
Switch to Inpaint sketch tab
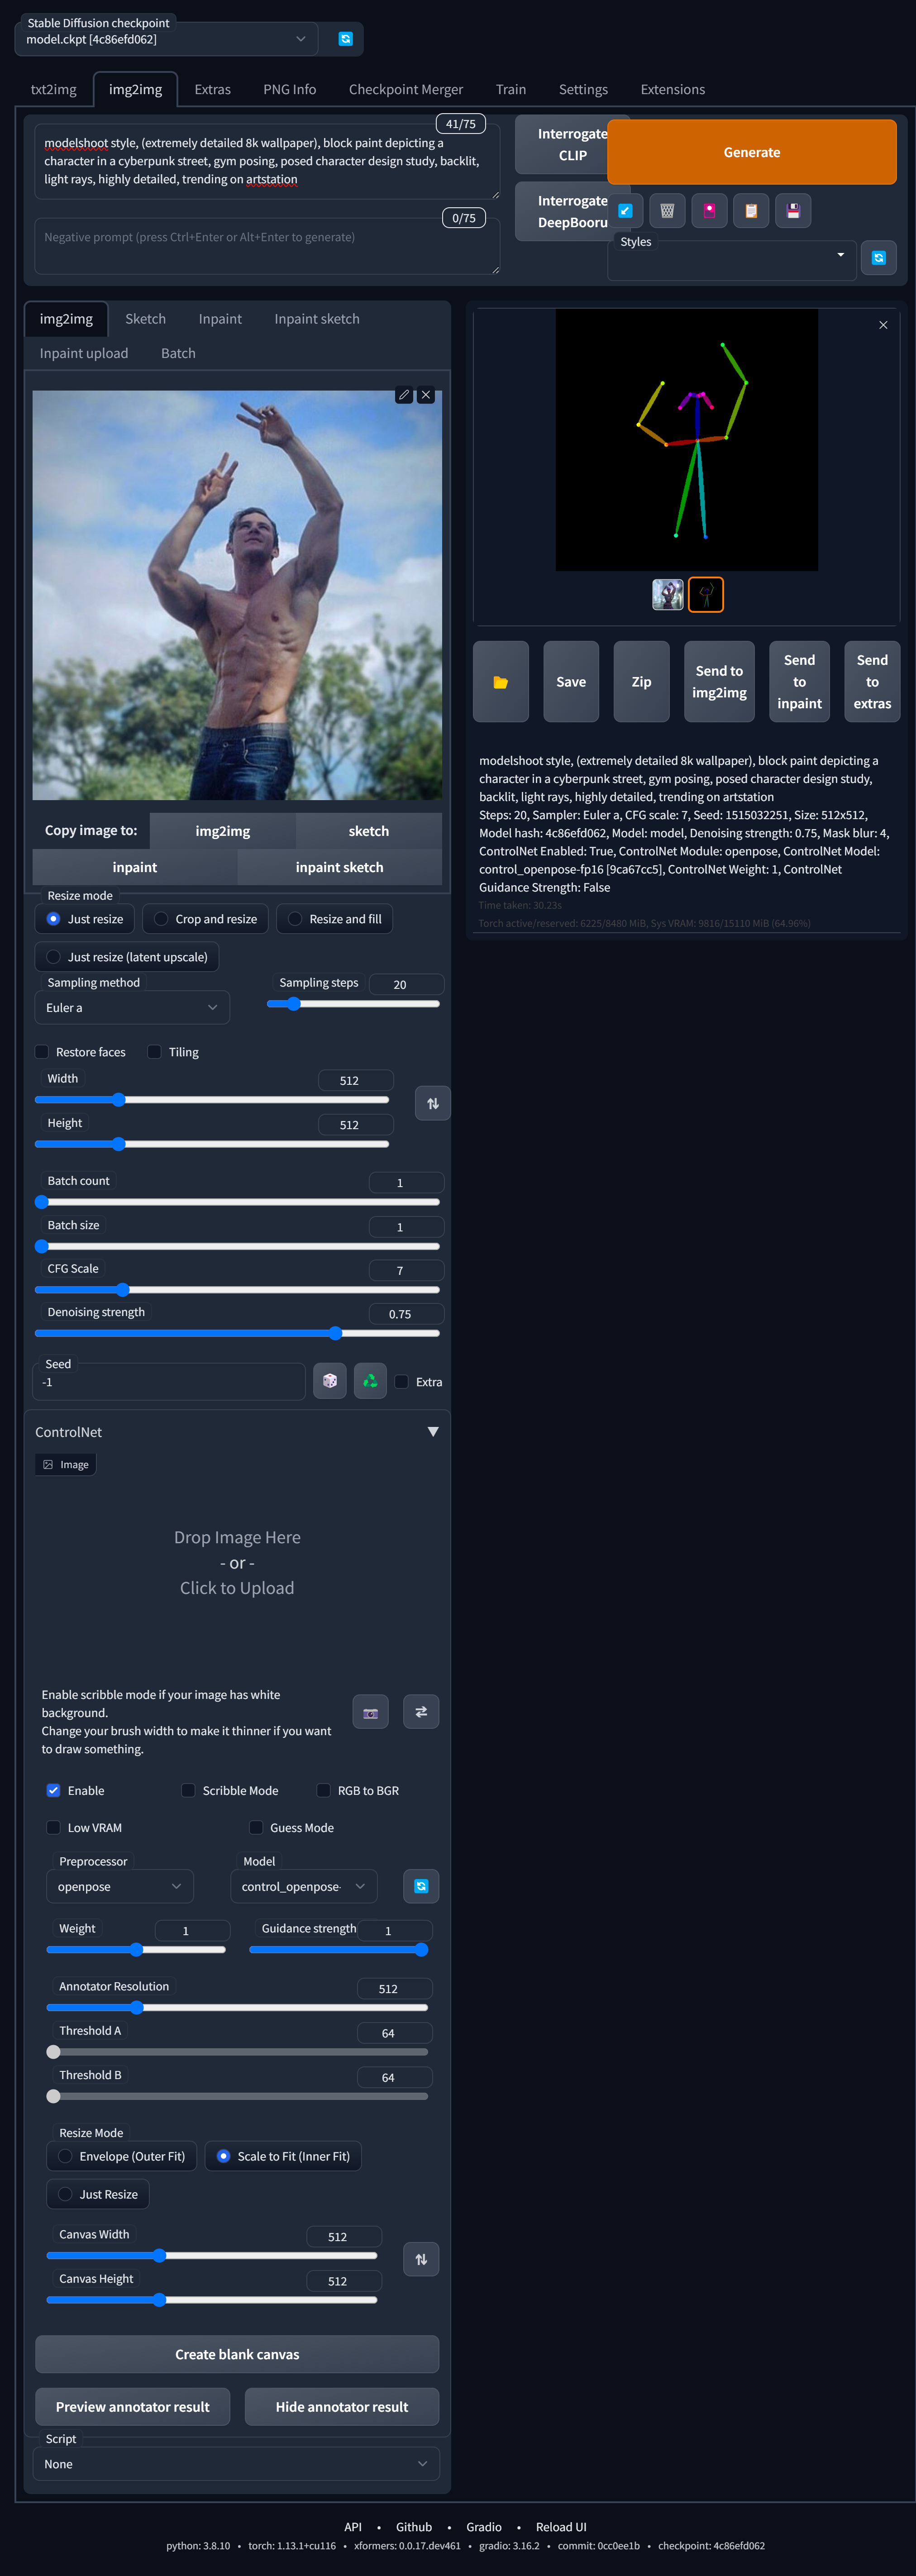[317, 319]
